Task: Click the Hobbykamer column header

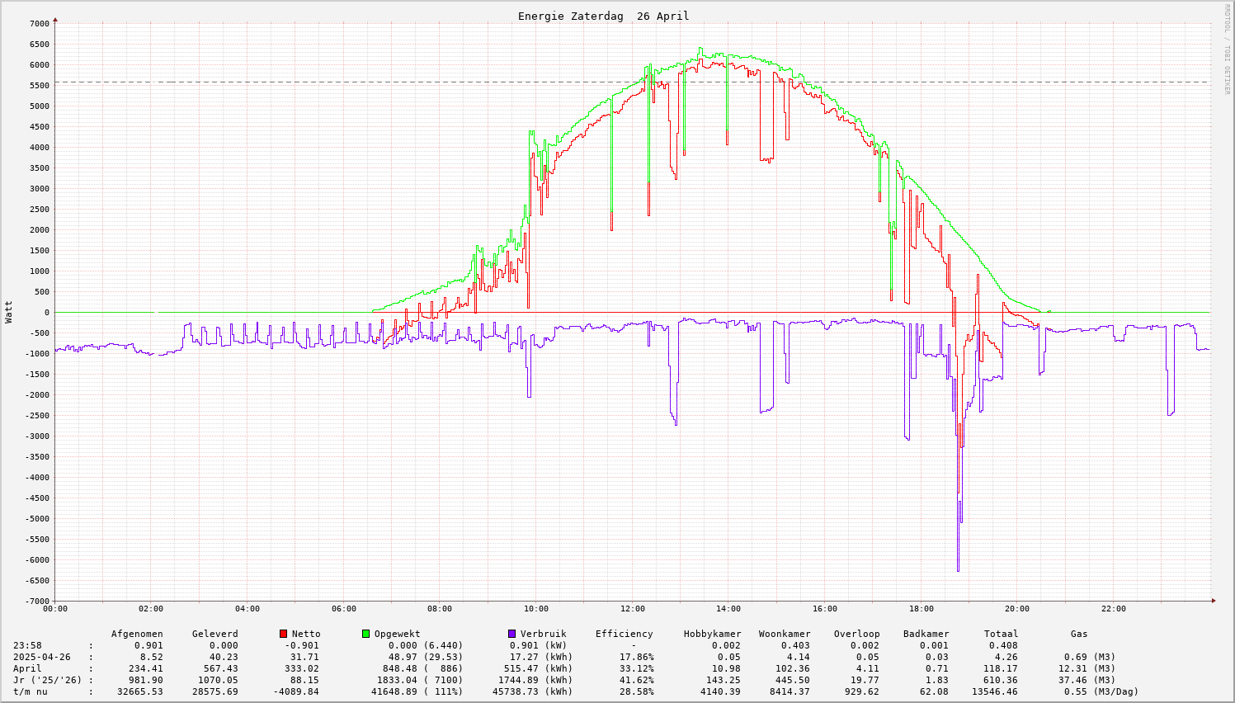Action: click(712, 634)
